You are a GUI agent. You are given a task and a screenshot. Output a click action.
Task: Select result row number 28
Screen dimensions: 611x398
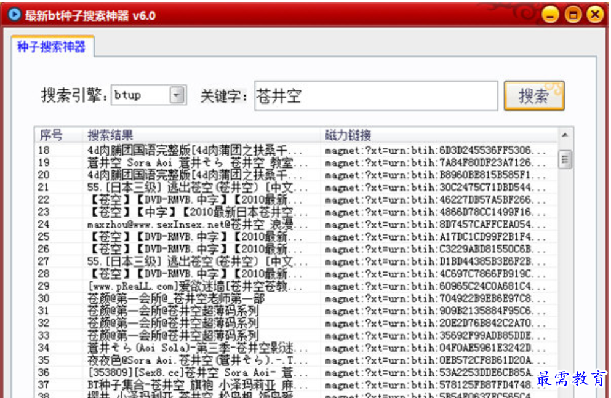[296, 274]
